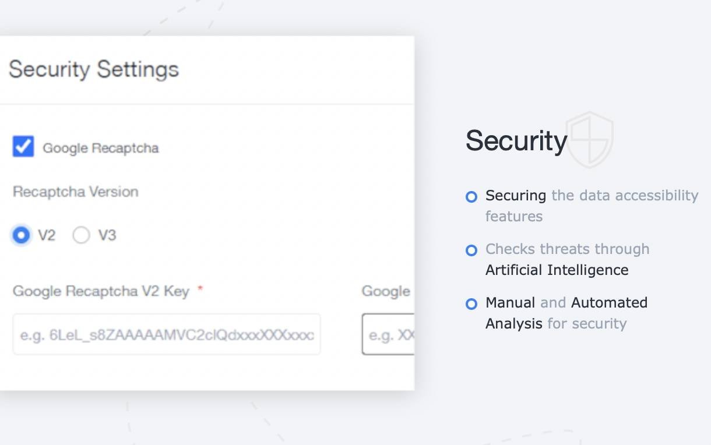Uncheck the Google Recaptcha checkbox
Screen dimensions: 711x445
click(23, 147)
